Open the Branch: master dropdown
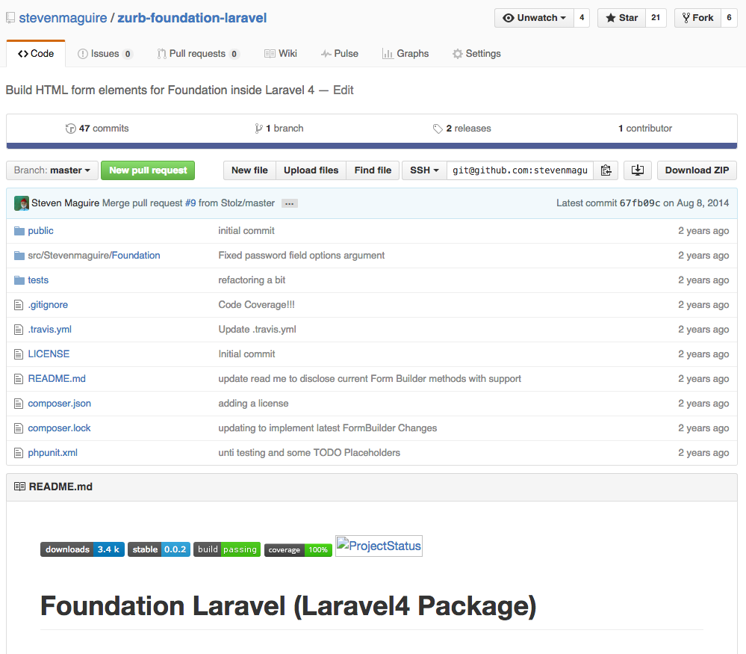The width and height of the screenshot is (746, 654). (52, 170)
